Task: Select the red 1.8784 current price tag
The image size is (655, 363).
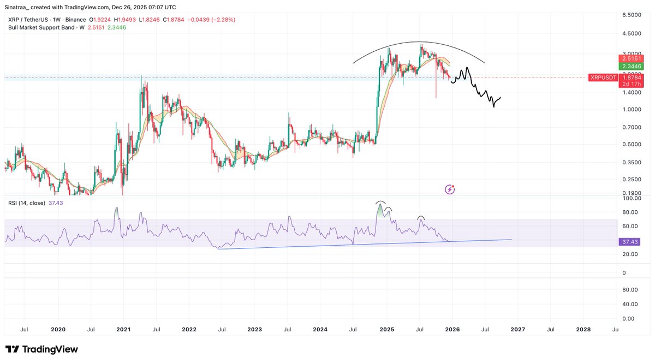Action: 632,78
